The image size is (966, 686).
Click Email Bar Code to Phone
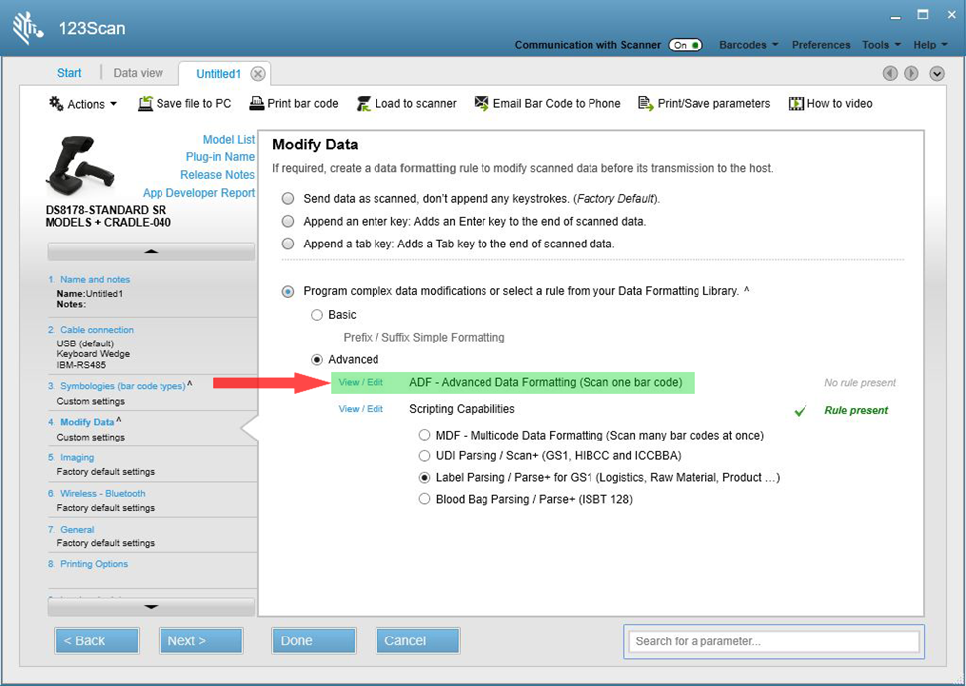[547, 103]
